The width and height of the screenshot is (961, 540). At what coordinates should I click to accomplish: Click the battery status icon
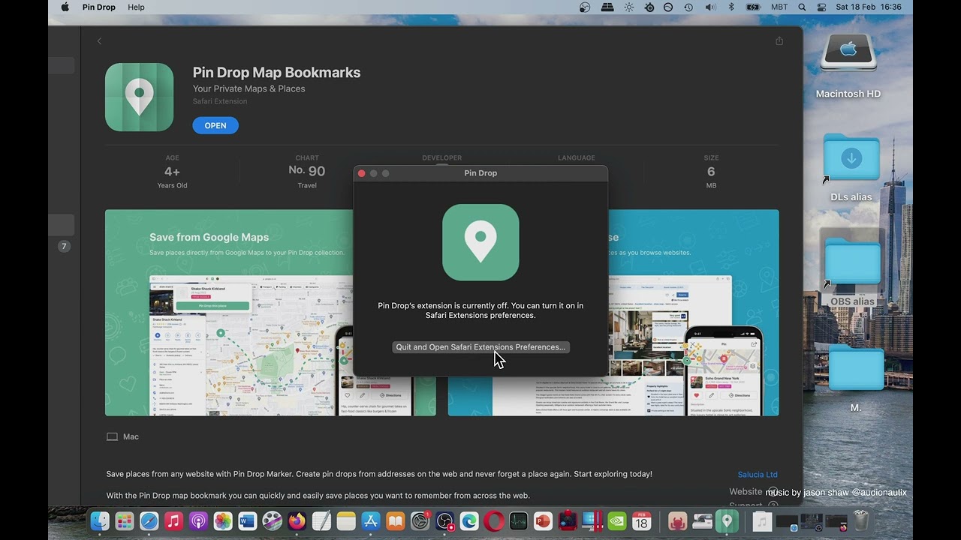753,7
